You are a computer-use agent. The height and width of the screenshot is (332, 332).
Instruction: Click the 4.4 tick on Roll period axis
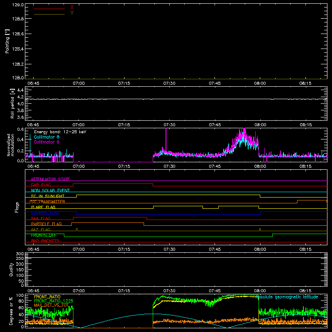pyautogui.click(x=20, y=90)
